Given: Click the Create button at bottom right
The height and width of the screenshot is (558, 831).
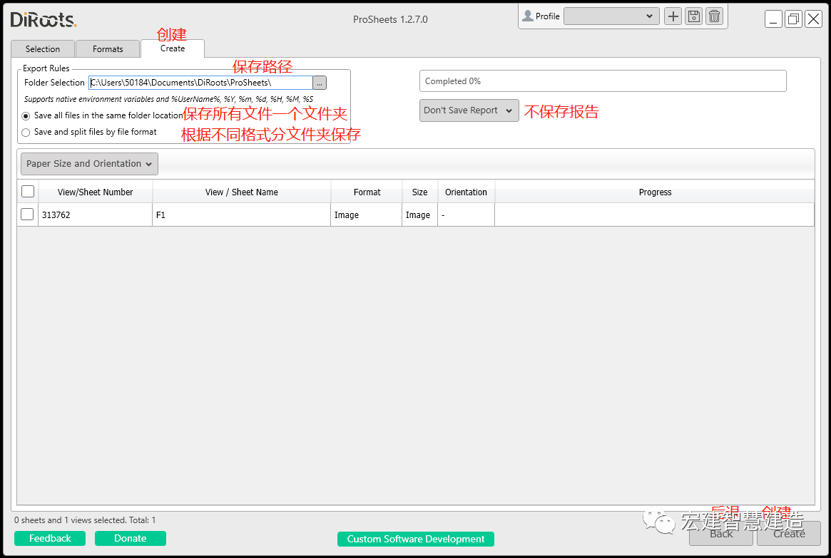Looking at the screenshot, I should [x=789, y=534].
